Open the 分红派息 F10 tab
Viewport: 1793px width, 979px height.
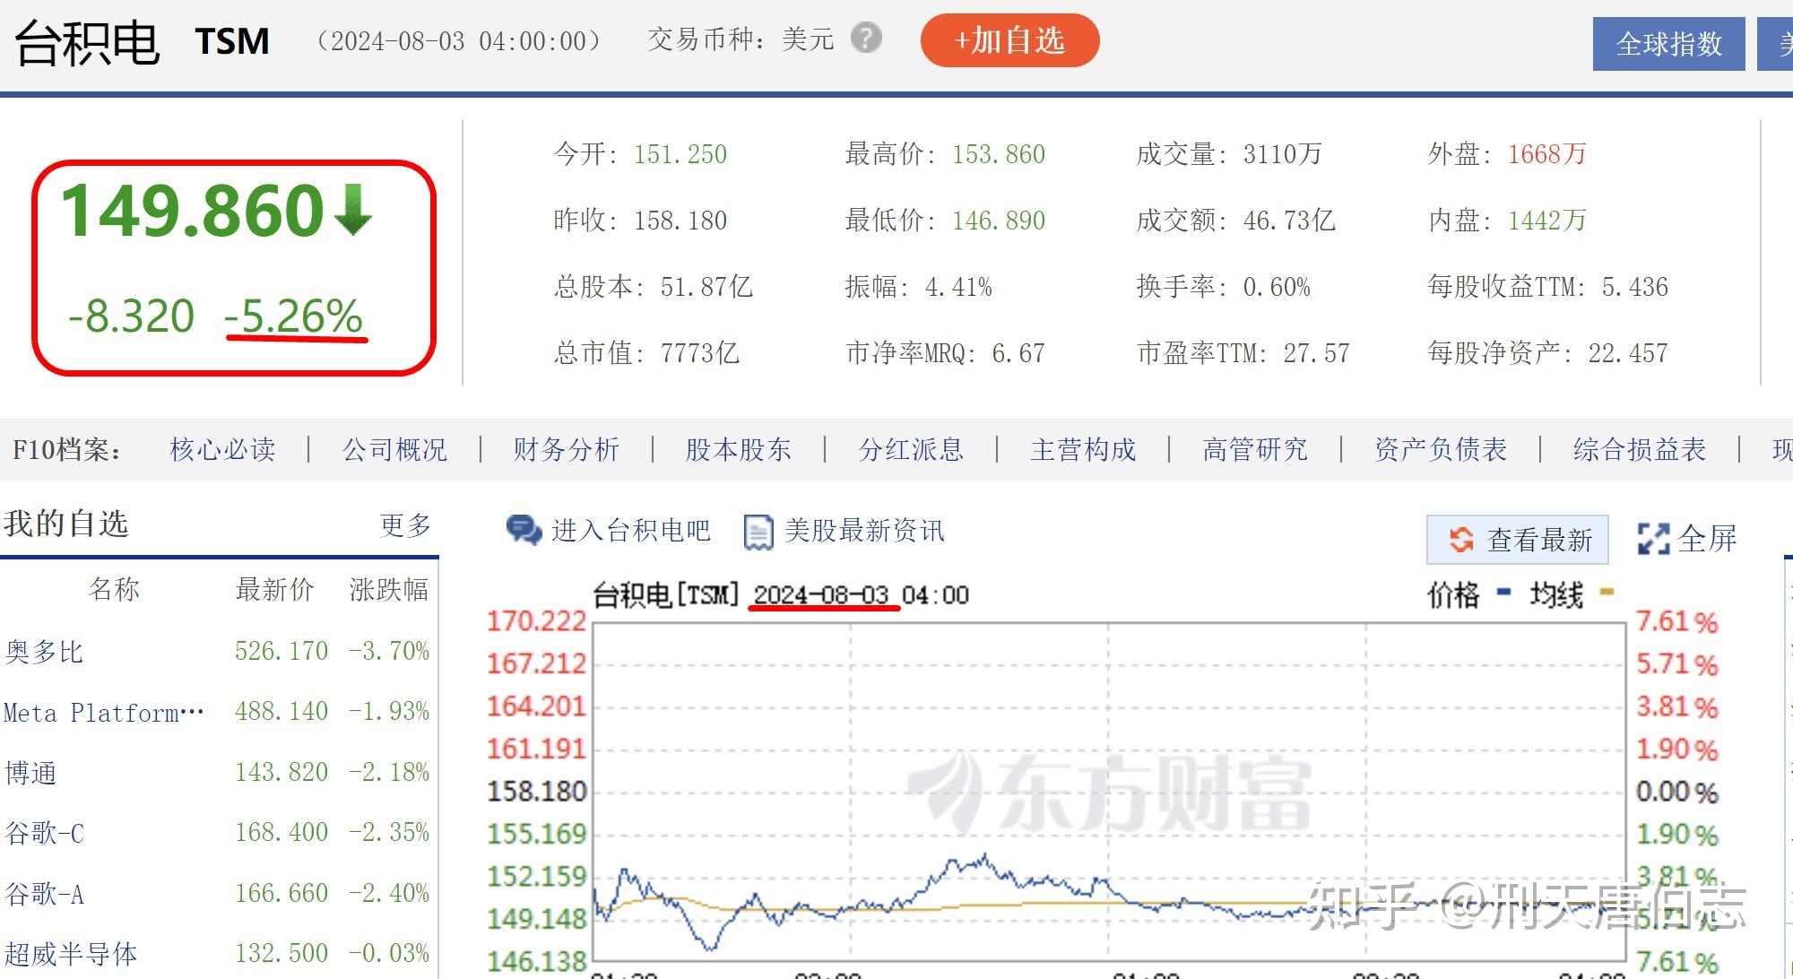pyautogui.click(x=911, y=449)
